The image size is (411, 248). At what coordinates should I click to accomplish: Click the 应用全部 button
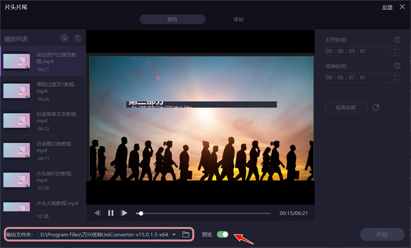click(346, 108)
